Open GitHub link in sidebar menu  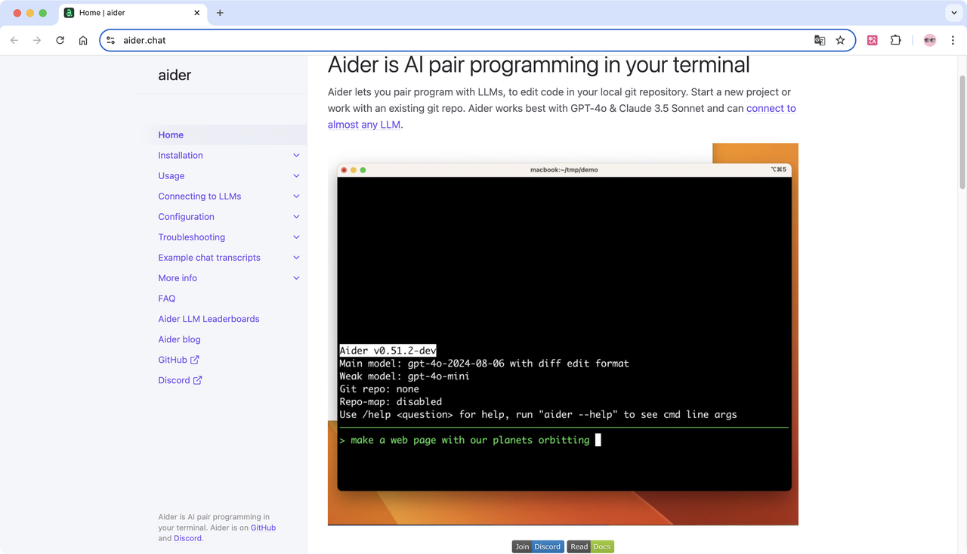click(x=172, y=360)
